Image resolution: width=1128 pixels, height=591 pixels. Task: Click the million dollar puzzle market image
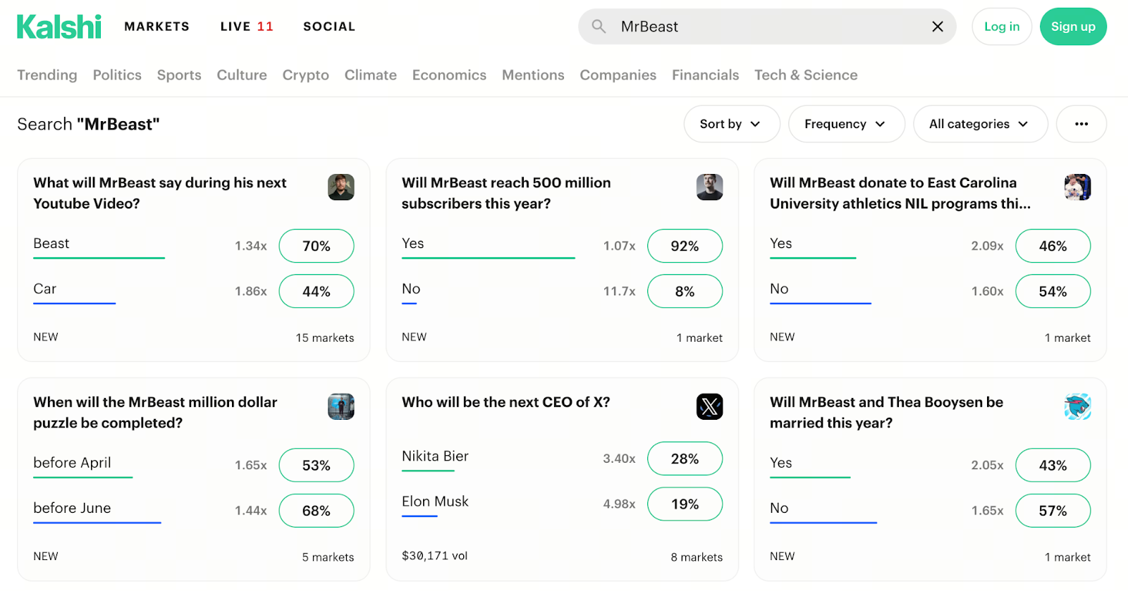pyautogui.click(x=341, y=406)
